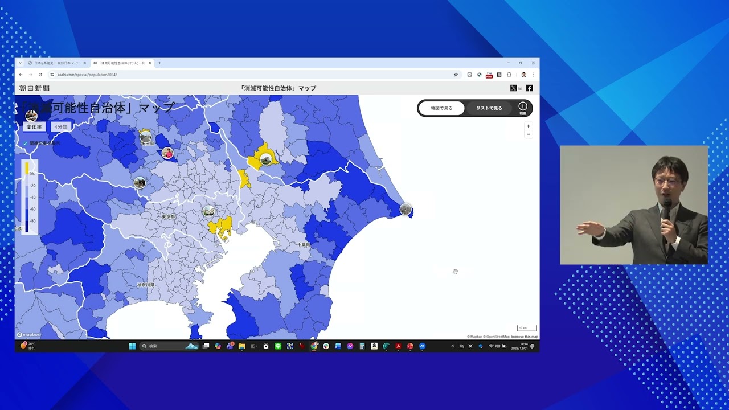Zoom in the map with plus
Screen dimensions: 729x410
tap(529, 126)
